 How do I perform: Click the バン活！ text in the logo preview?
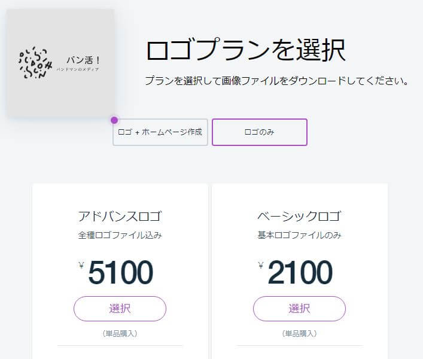(x=83, y=60)
